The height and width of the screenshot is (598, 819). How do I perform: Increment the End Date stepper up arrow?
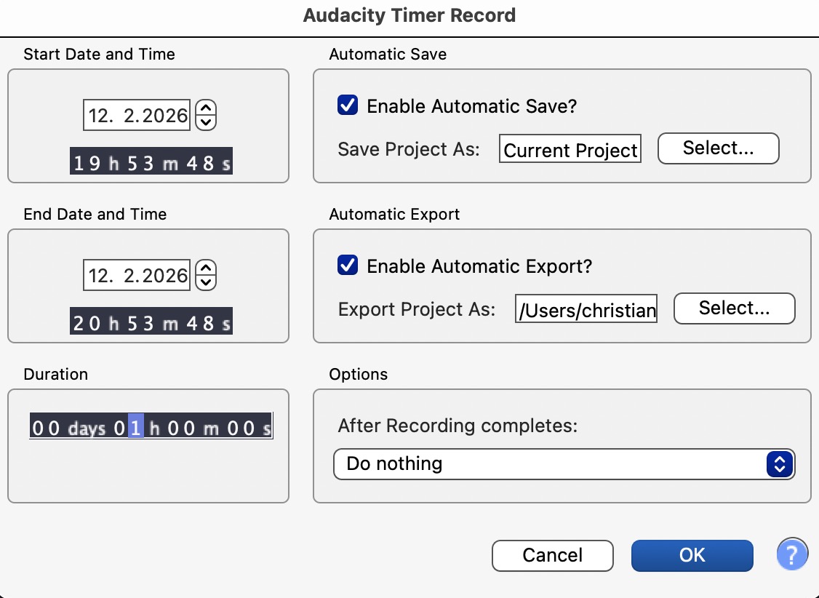207,268
